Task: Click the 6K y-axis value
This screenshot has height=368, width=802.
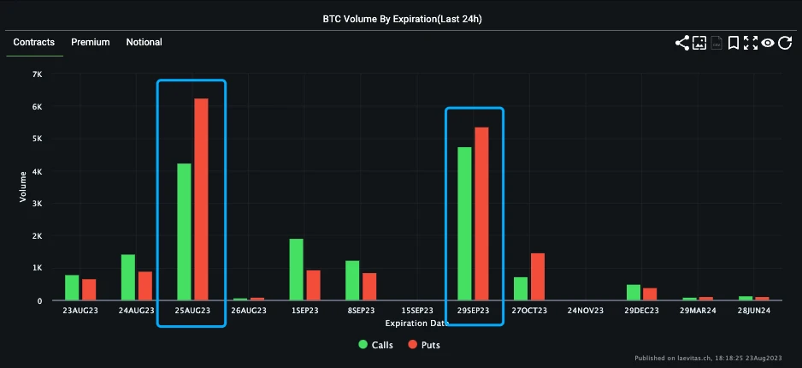Action: (37, 106)
